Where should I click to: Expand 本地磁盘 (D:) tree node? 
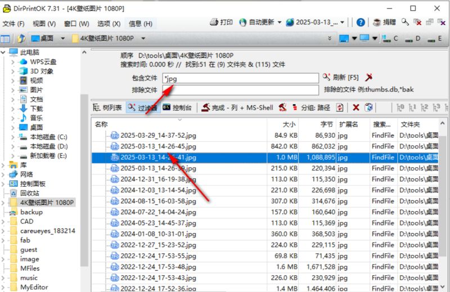[x=12, y=146]
